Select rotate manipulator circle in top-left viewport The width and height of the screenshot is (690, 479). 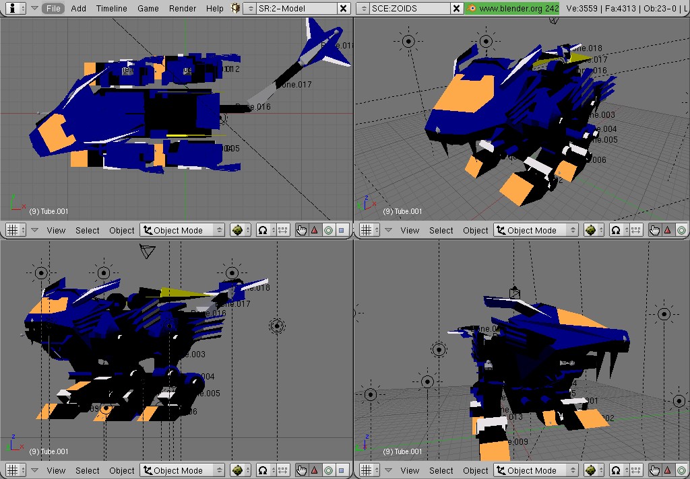coord(328,230)
